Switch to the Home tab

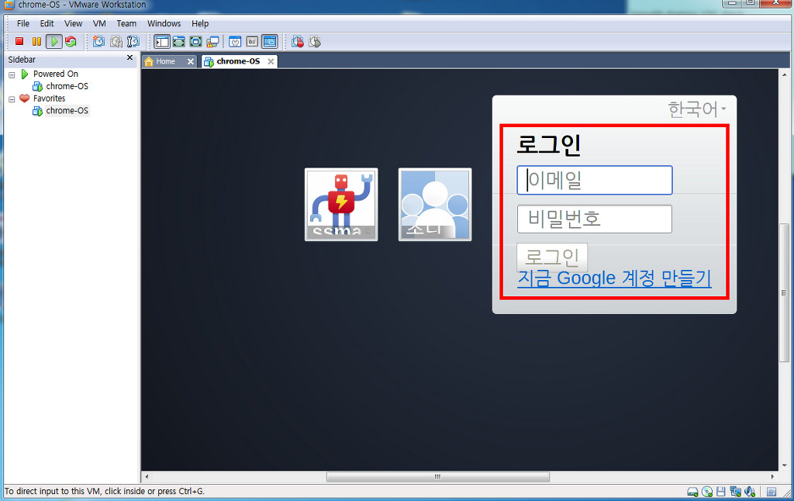(166, 61)
